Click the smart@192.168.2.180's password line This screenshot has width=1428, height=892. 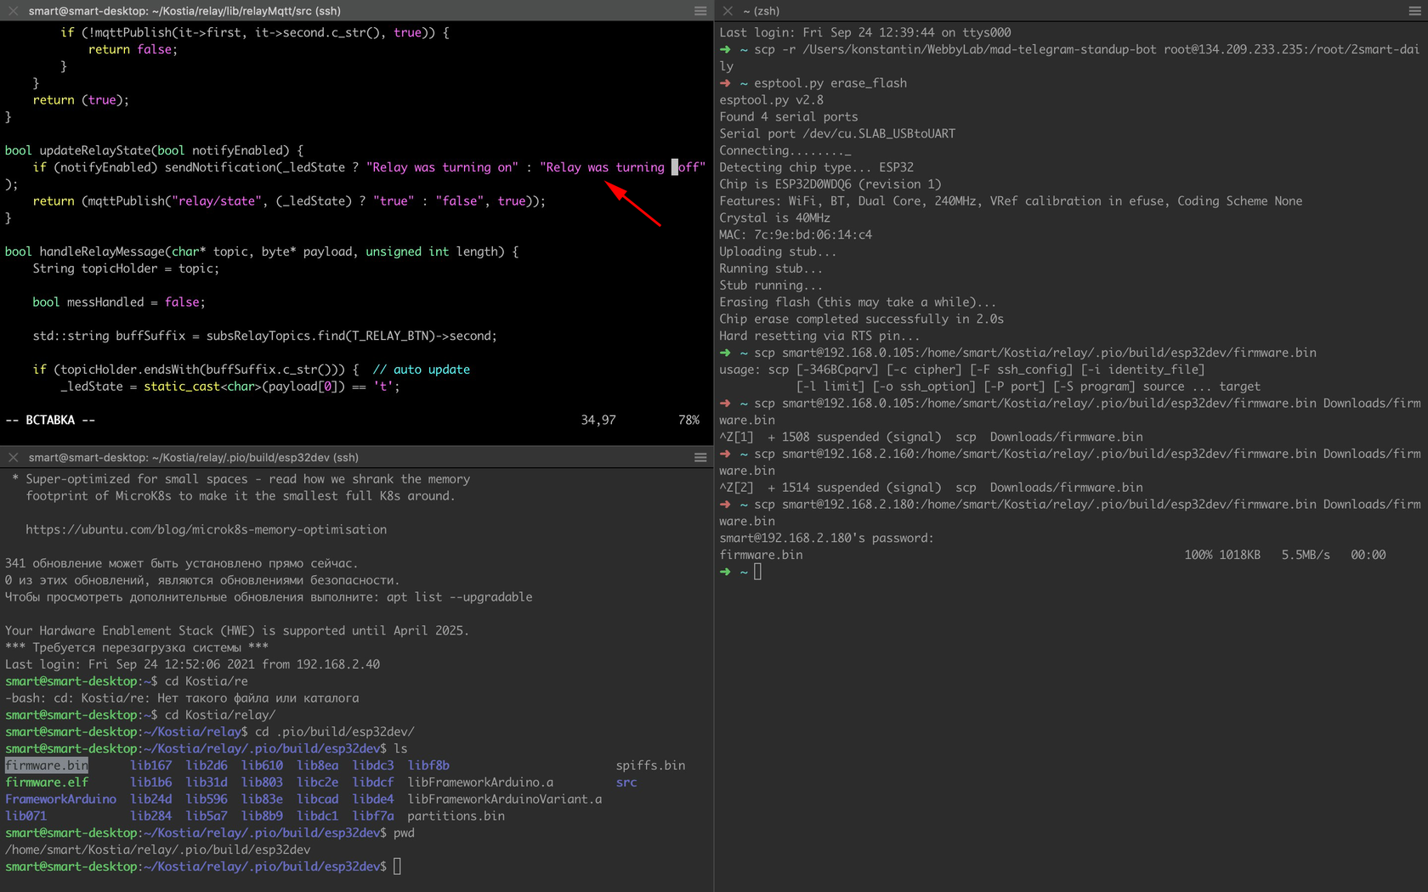826,538
